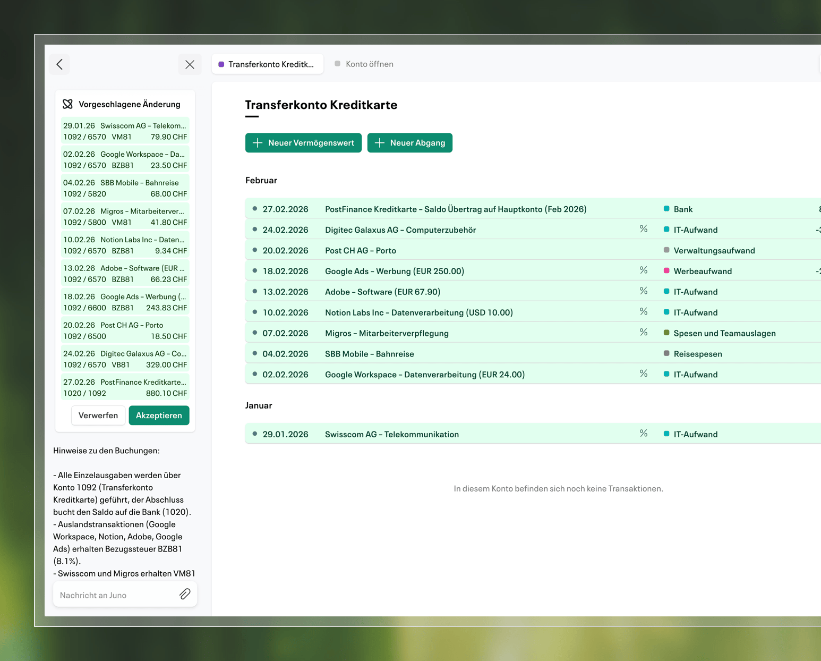
Task: Click purple marker on Transferkonto tab
Action: [221, 64]
